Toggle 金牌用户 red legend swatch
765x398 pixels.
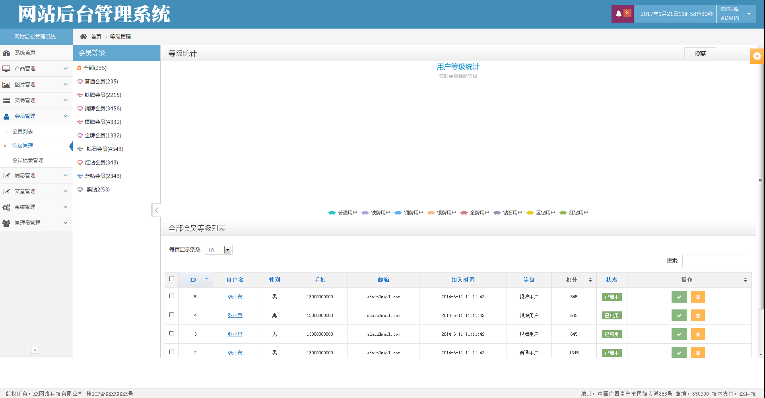pyautogui.click(x=464, y=213)
